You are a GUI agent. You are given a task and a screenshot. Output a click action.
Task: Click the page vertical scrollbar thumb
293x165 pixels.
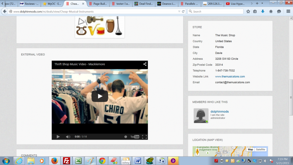point(291,97)
